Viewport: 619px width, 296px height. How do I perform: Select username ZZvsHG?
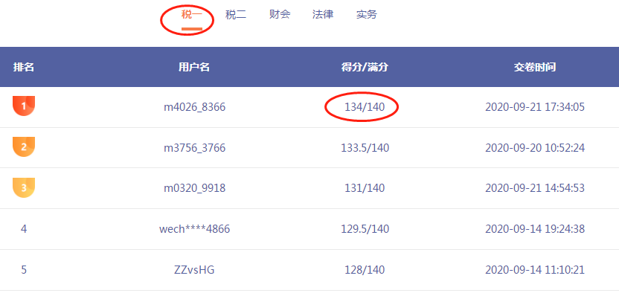pyautogui.click(x=195, y=270)
